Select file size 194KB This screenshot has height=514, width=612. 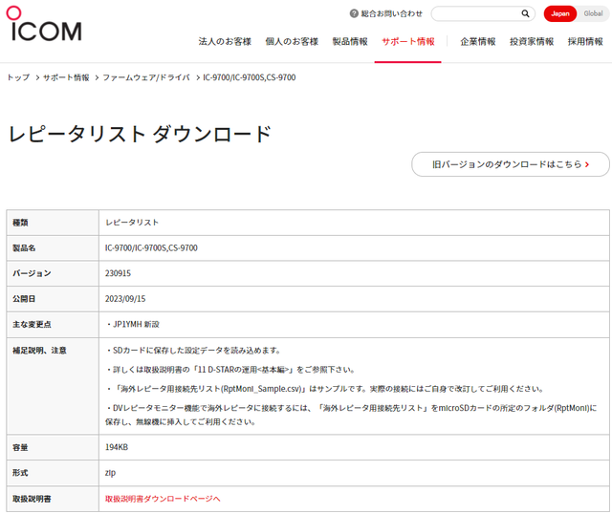click(x=117, y=447)
